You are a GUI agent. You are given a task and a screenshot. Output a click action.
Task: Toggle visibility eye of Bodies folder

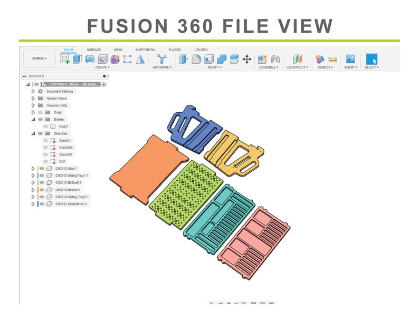click(40, 119)
